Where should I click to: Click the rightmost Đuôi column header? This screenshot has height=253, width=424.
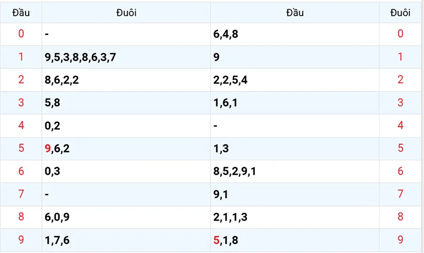(x=400, y=13)
